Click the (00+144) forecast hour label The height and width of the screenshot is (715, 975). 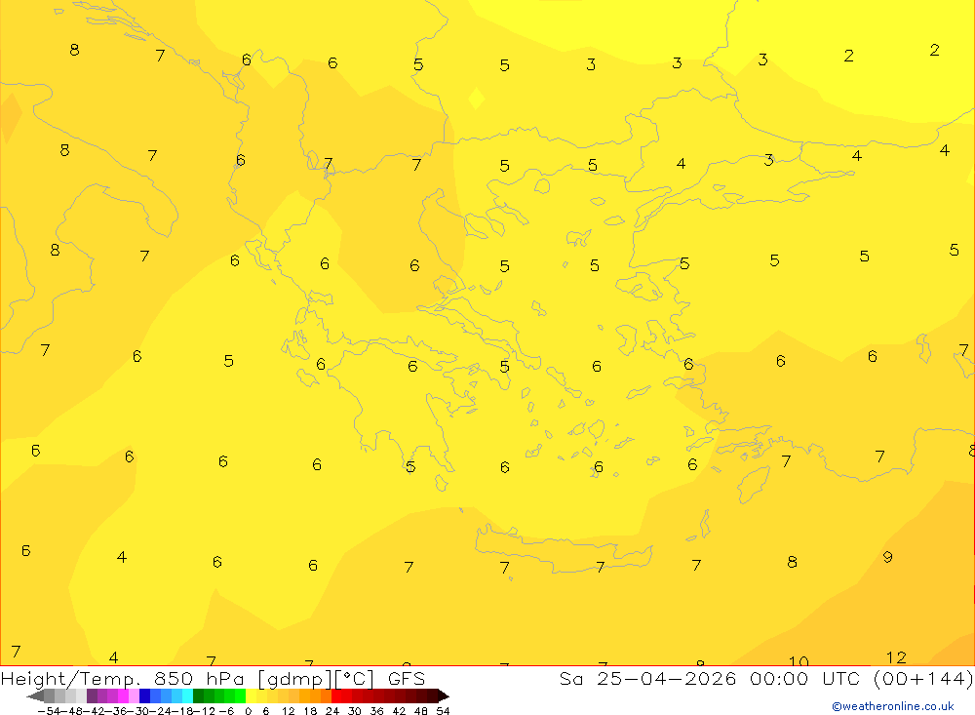[923, 678]
